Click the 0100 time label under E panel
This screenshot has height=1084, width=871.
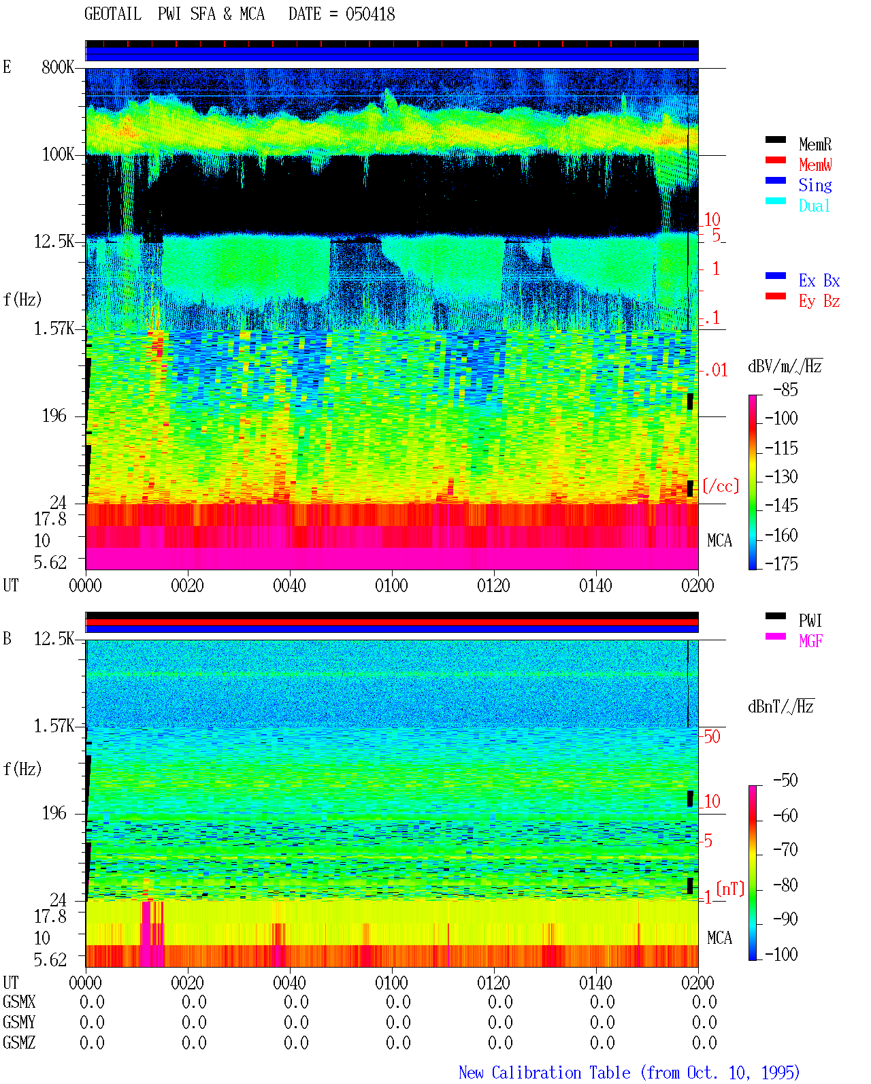[391, 585]
